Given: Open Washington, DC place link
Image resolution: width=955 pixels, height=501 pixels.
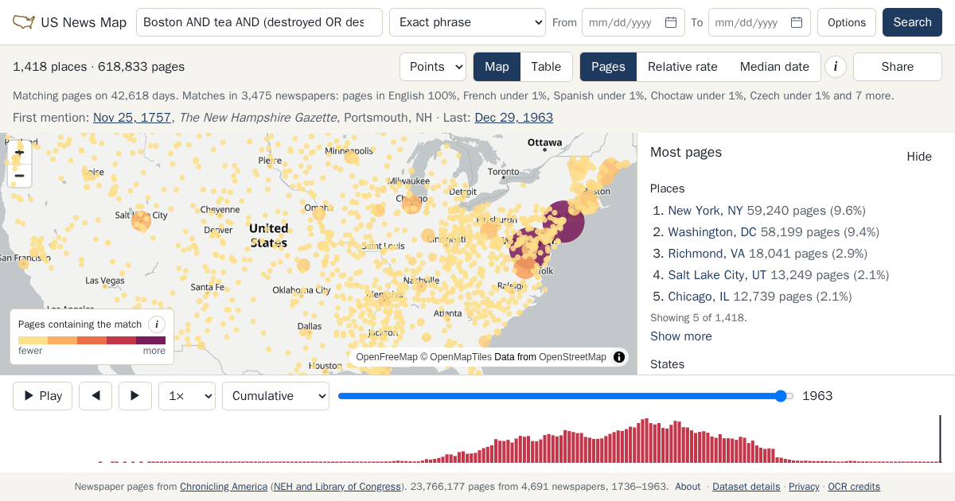Looking at the screenshot, I should (x=712, y=232).
